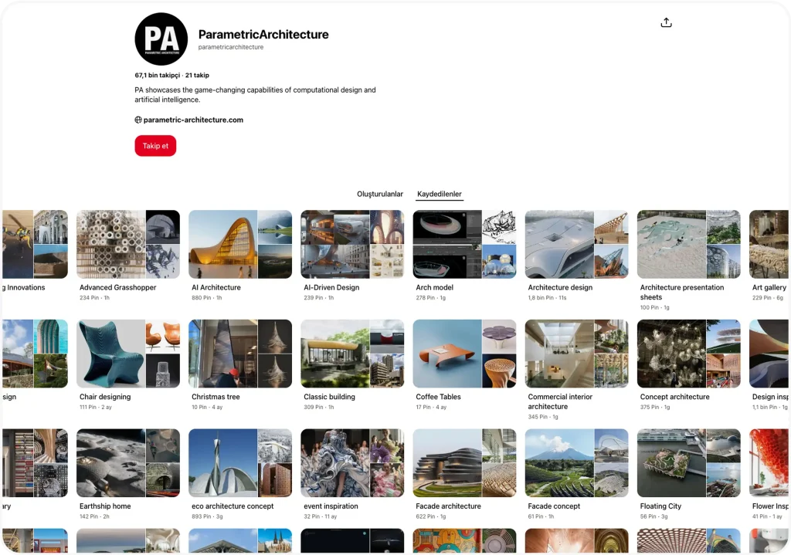Click the Coffee Tables title text
The width and height of the screenshot is (791, 555).
pos(438,397)
